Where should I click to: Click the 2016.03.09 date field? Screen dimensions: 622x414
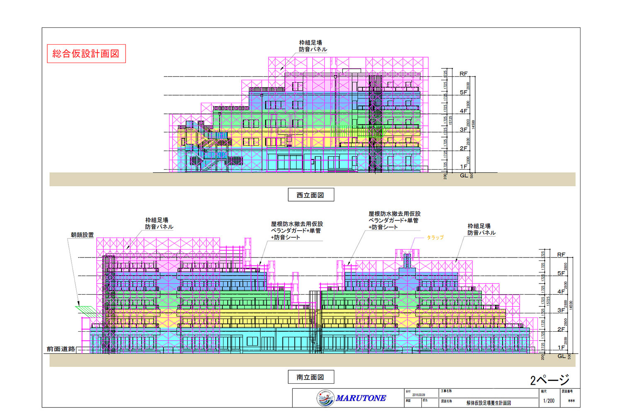(420, 395)
